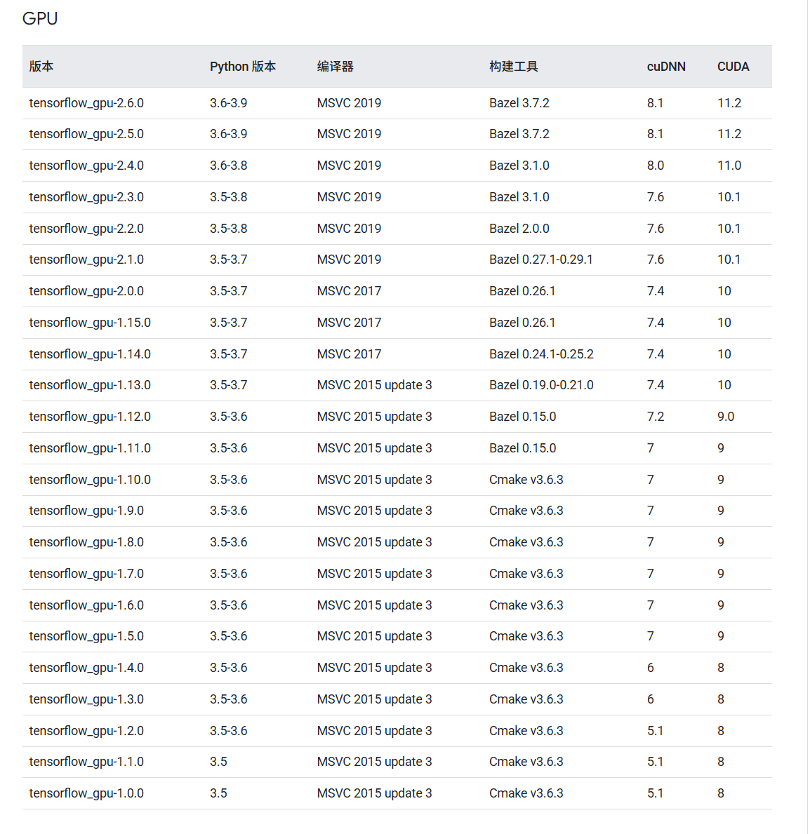810x834 pixels.
Task: Click cuDNN 8.0 in the 2.4.0 row
Action: coord(655,166)
